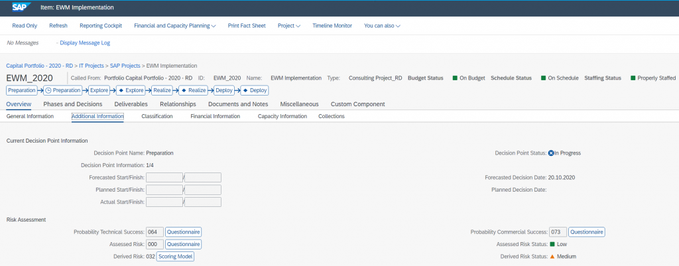679x266 pixels.
Task: Click Planned Start date field
Action: point(164,190)
